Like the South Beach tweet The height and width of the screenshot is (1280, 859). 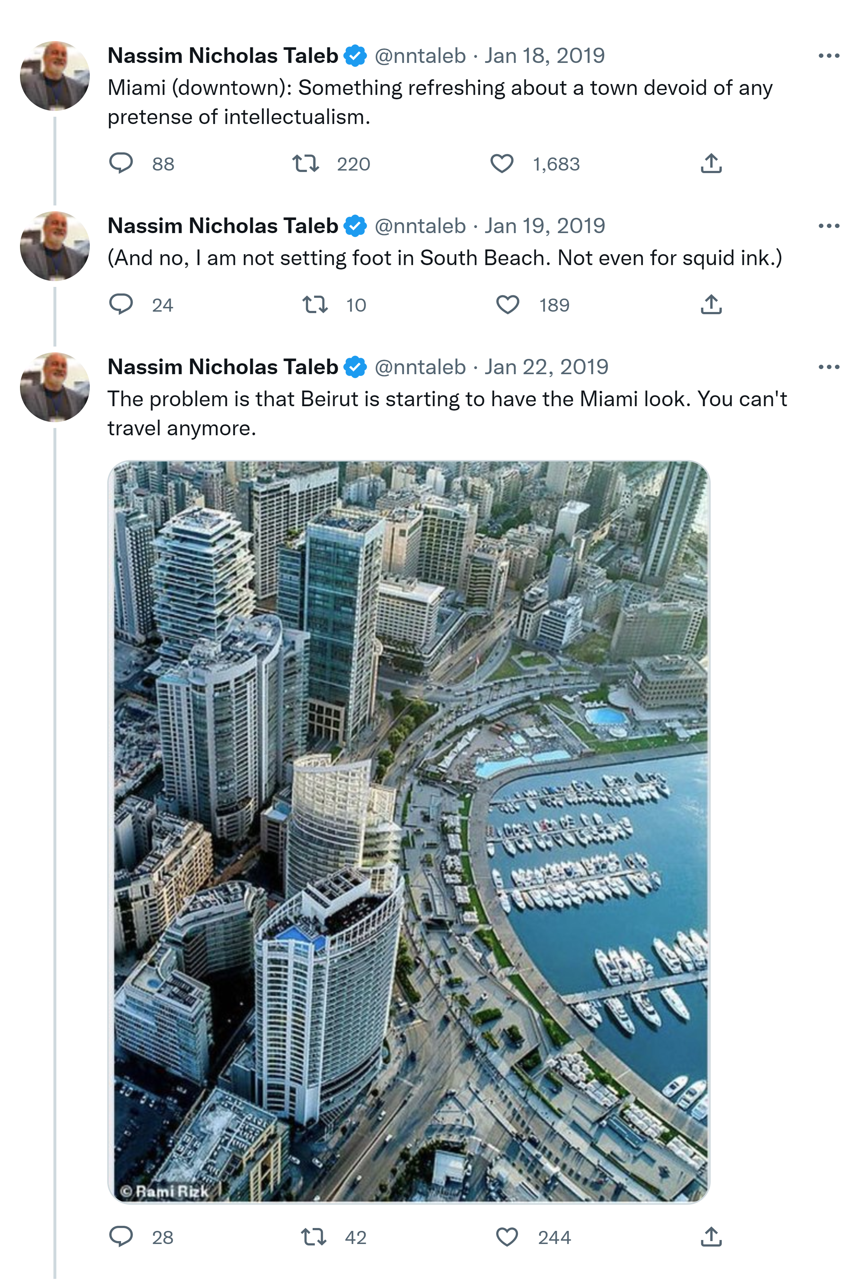507,304
